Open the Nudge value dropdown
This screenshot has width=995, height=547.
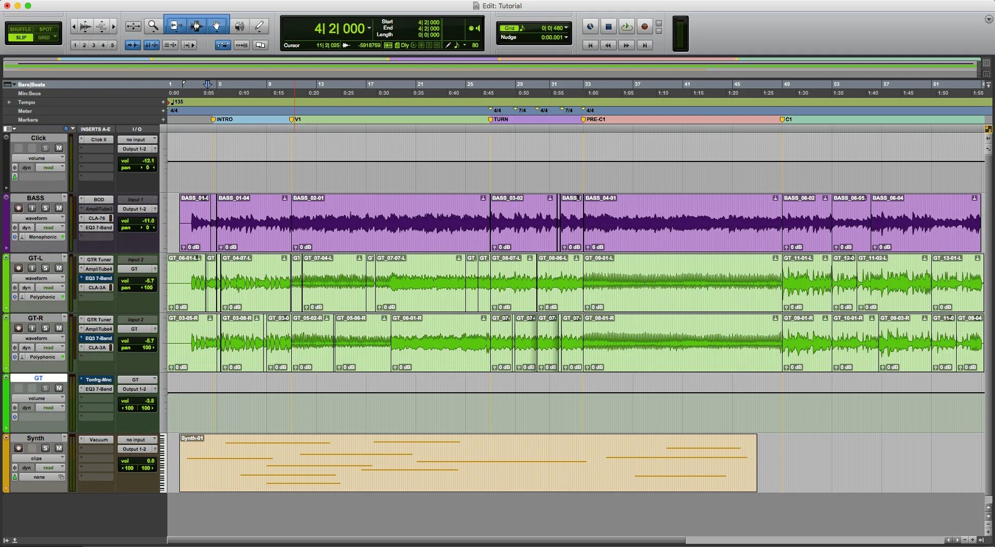tap(566, 37)
